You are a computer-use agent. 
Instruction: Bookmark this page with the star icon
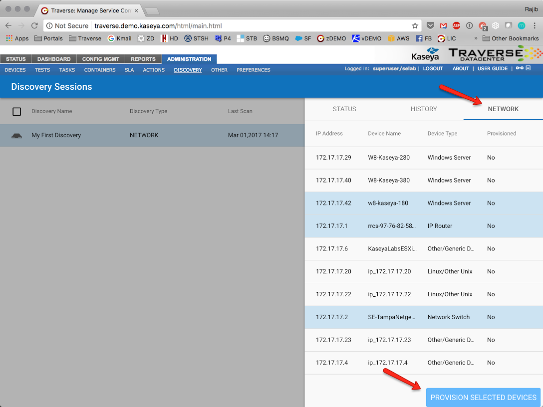[x=415, y=25]
